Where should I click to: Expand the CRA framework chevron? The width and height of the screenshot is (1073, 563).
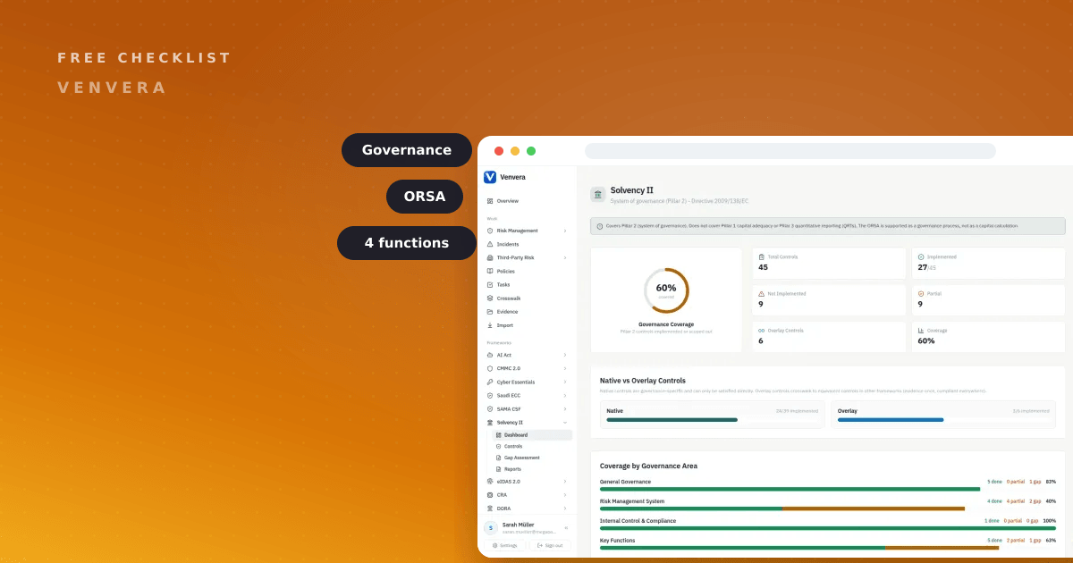pos(565,494)
